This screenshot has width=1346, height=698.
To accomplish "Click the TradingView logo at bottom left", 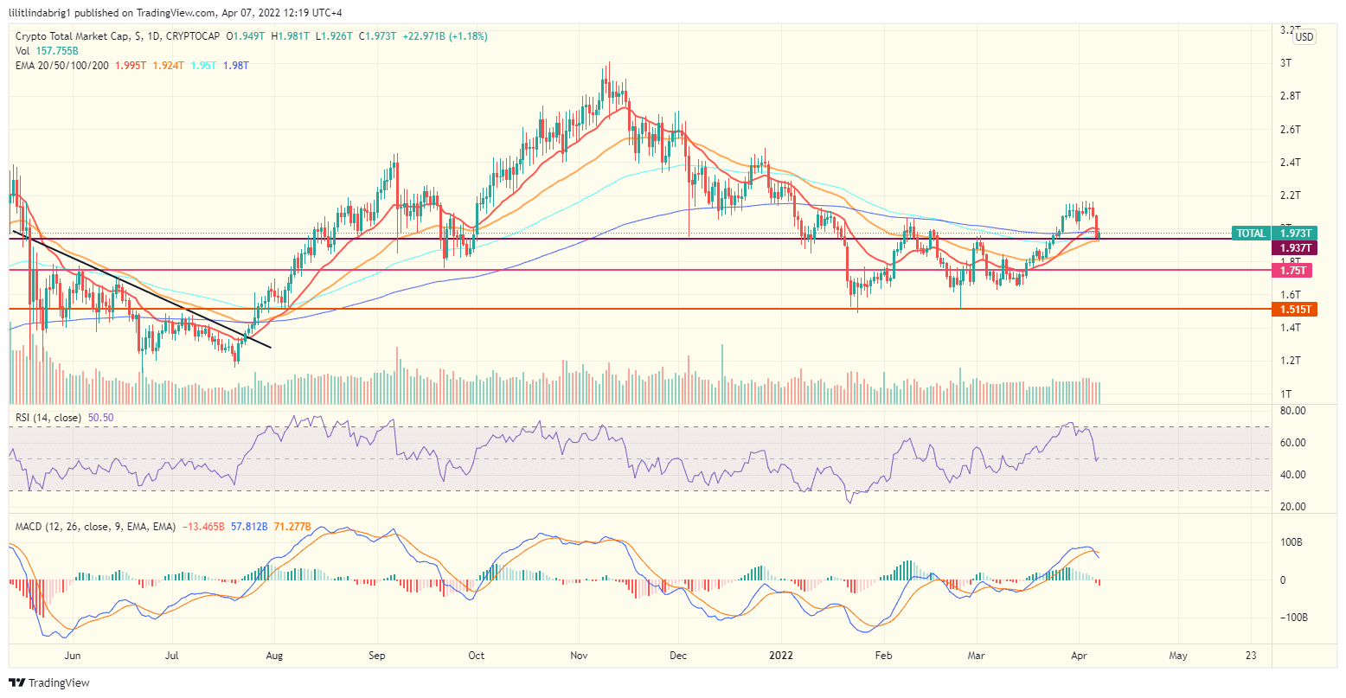I will pyautogui.click(x=50, y=682).
